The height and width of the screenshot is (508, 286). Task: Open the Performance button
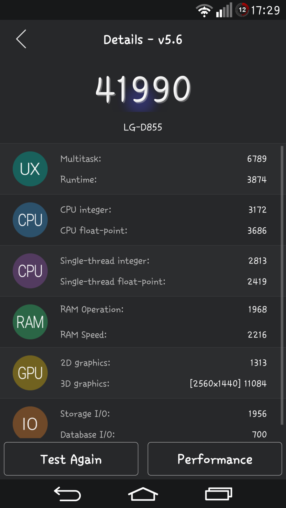215,459
